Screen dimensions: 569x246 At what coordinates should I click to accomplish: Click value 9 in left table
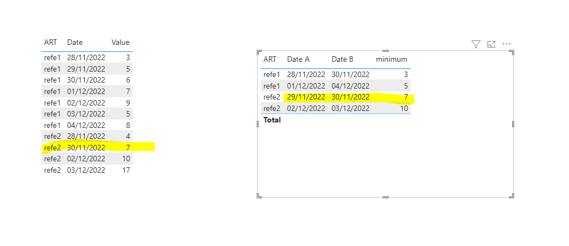[x=127, y=102]
